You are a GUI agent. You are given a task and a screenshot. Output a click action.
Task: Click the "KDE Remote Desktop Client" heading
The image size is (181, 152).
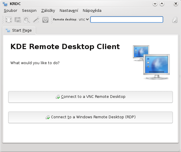pyautogui.click(x=65, y=47)
